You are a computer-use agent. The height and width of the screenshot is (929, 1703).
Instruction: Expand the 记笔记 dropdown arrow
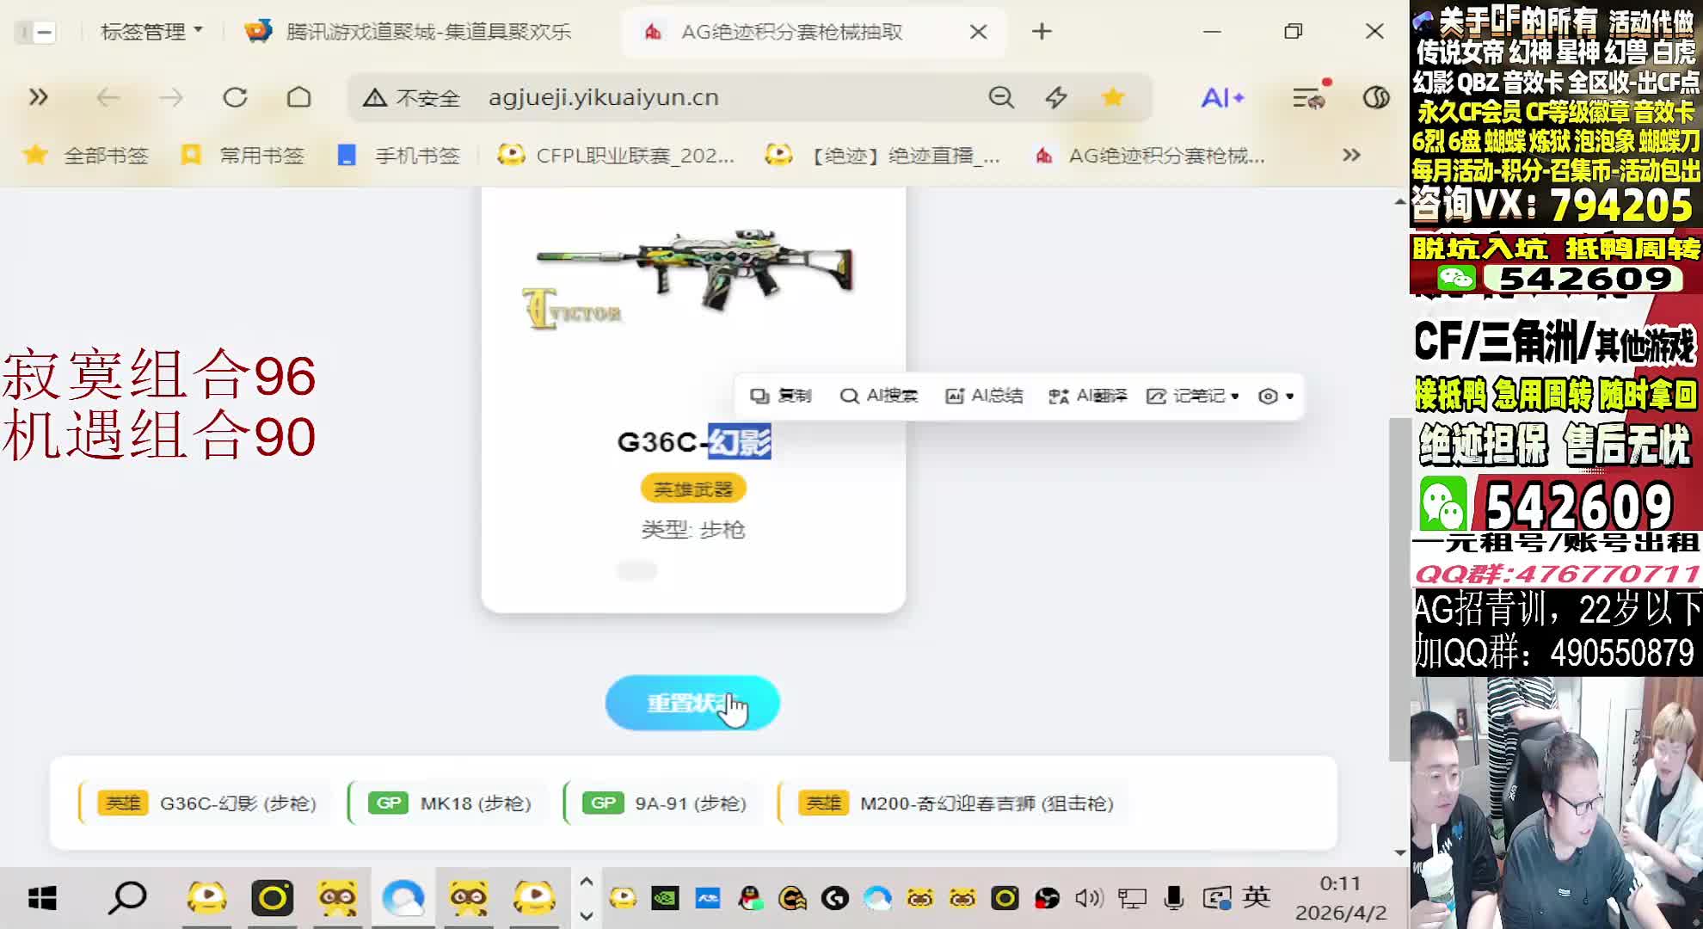click(1235, 397)
